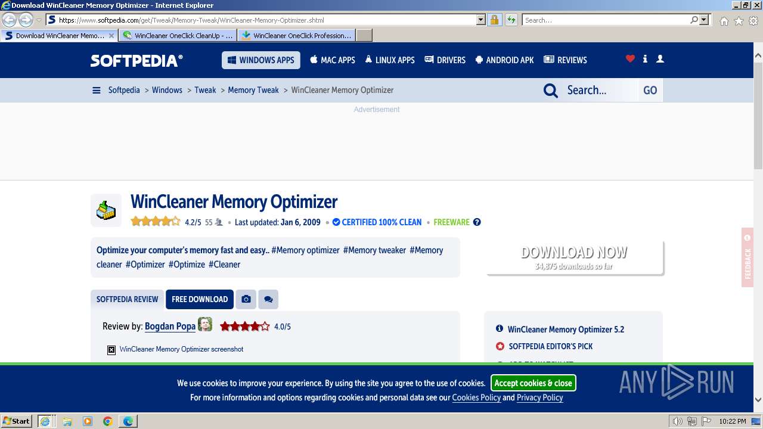
Task: Click the scrollbar down arrow
Action: [x=758, y=400]
